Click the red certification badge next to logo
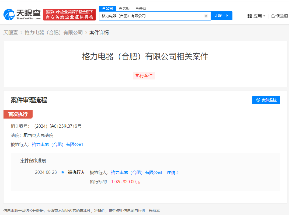The height and width of the screenshot is (215, 289). [x=69, y=14]
